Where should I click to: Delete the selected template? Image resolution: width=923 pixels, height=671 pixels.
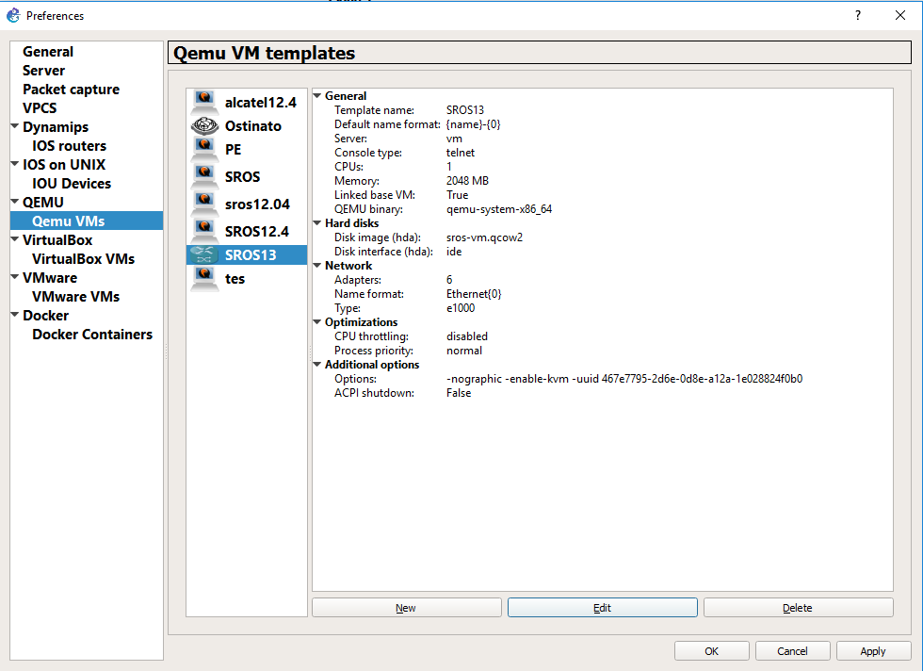tap(799, 607)
